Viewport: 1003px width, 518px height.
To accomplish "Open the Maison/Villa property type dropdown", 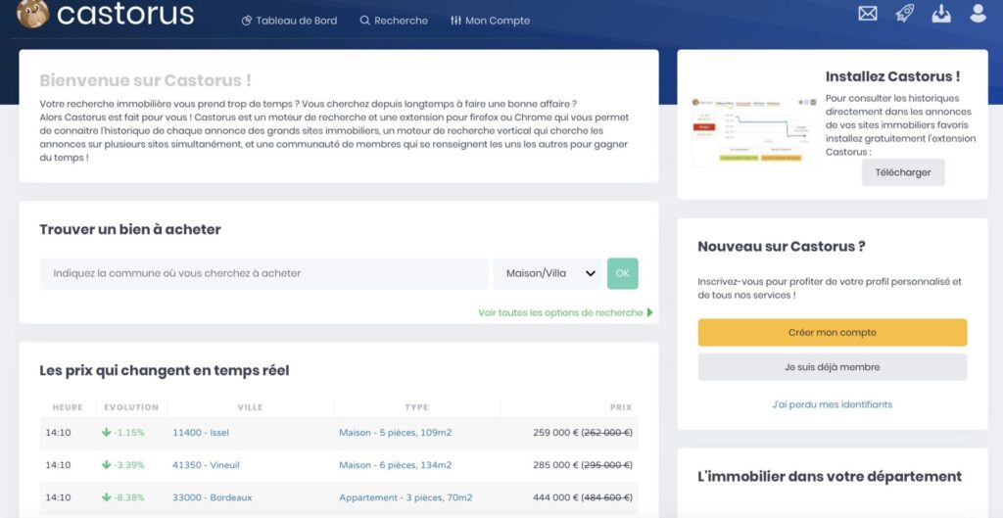I will point(548,273).
